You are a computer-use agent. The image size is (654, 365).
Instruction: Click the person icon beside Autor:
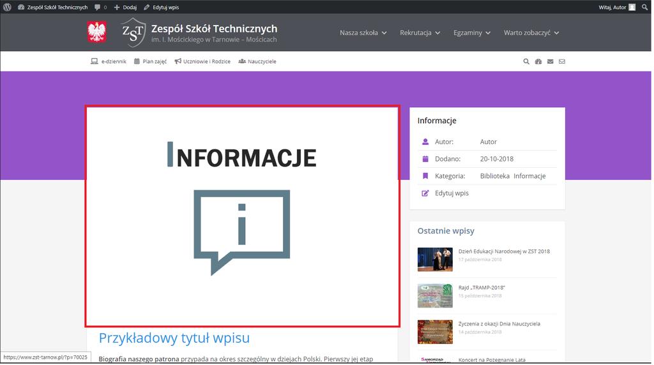[425, 142]
